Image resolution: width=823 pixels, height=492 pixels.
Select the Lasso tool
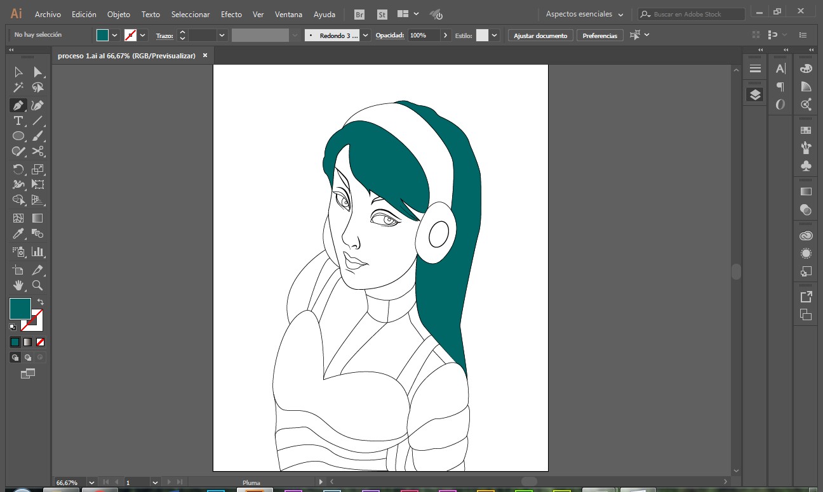click(37, 87)
